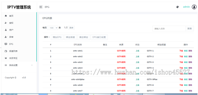Click 删除 for cntv-cctv7 row

(190, 91)
